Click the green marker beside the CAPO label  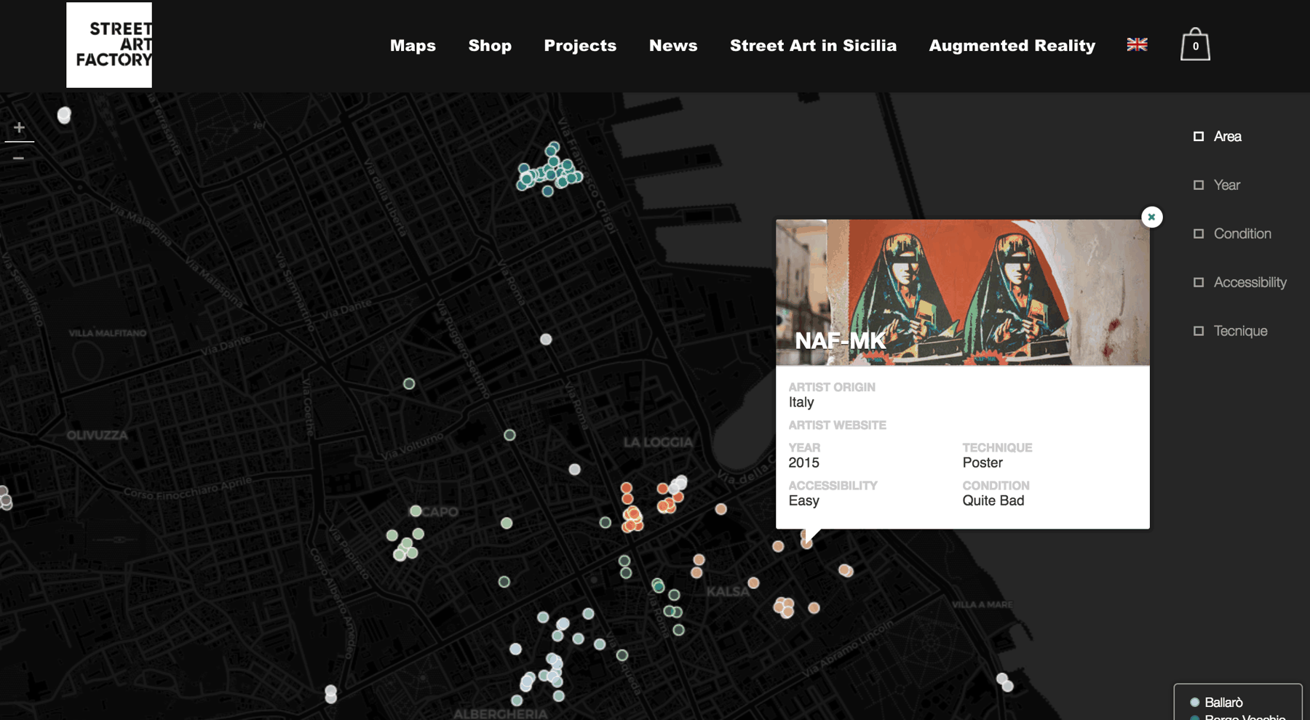[x=416, y=511]
